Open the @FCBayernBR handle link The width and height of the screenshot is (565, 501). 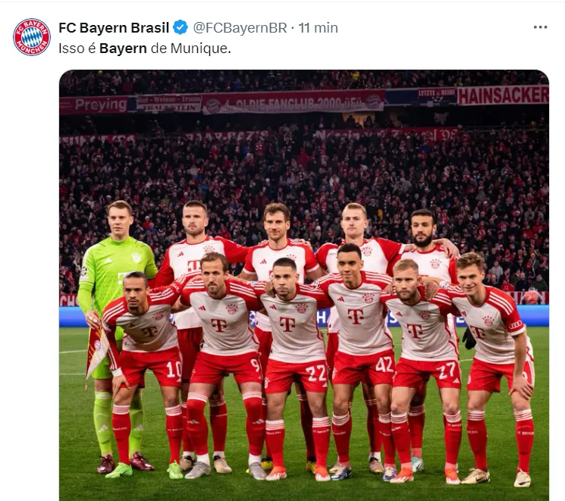point(240,28)
